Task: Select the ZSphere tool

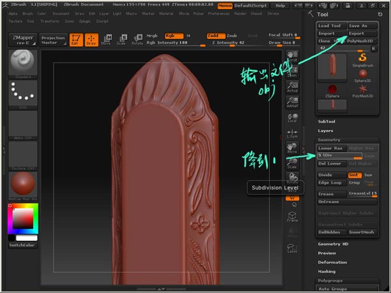Action: click(332, 91)
